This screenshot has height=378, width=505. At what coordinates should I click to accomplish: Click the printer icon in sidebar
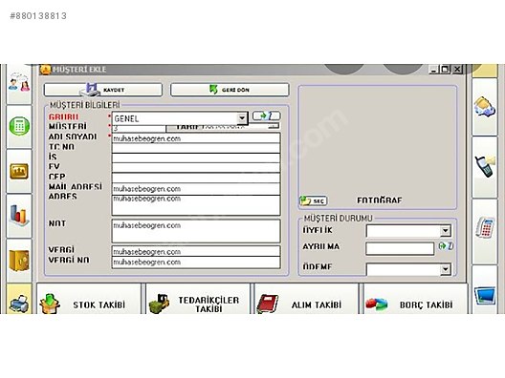pyautogui.click(x=19, y=303)
